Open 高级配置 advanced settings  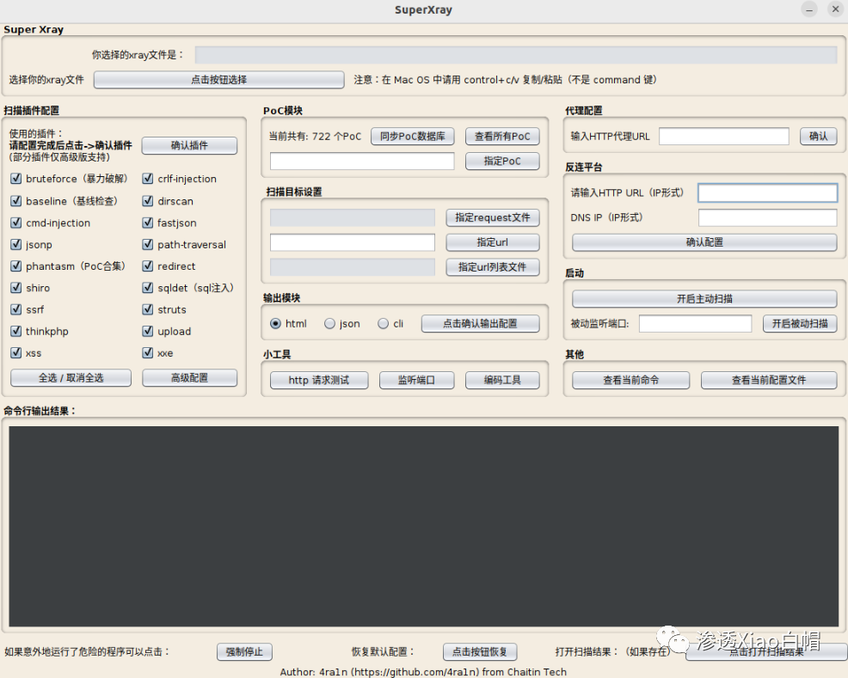pyautogui.click(x=189, y=377)
